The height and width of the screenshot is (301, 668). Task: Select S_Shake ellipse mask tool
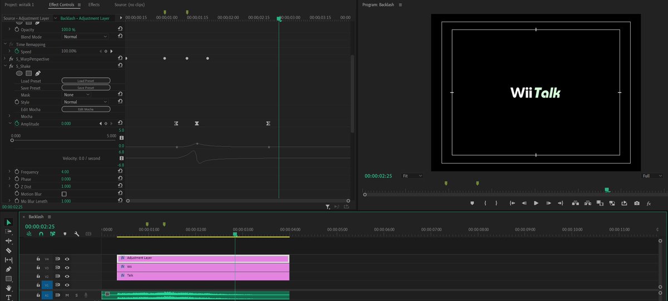pyautogui.click(x=19, y=73)
